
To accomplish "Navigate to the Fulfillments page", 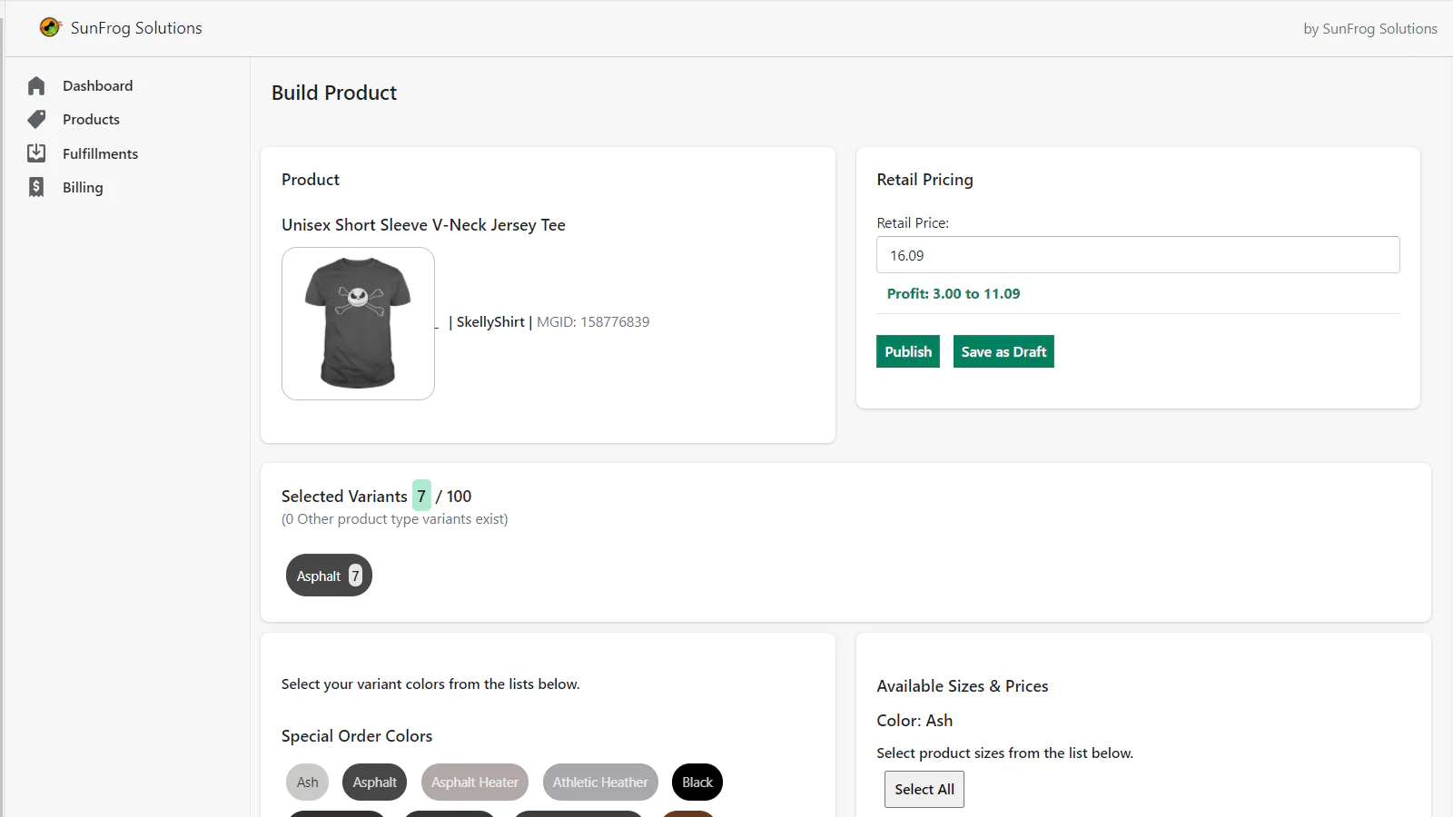I will (100, 153).
